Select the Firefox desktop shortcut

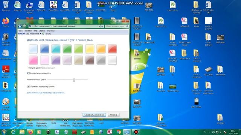click(6, 22)
